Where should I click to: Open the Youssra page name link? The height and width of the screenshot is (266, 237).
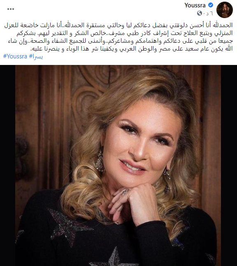(195, 5)
